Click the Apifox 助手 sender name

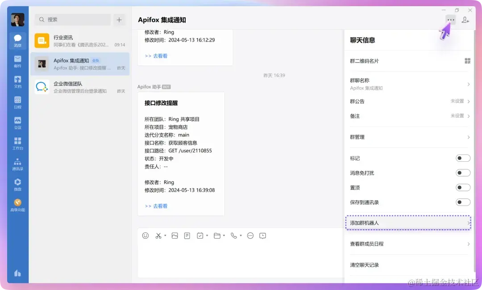click(149, 87)
